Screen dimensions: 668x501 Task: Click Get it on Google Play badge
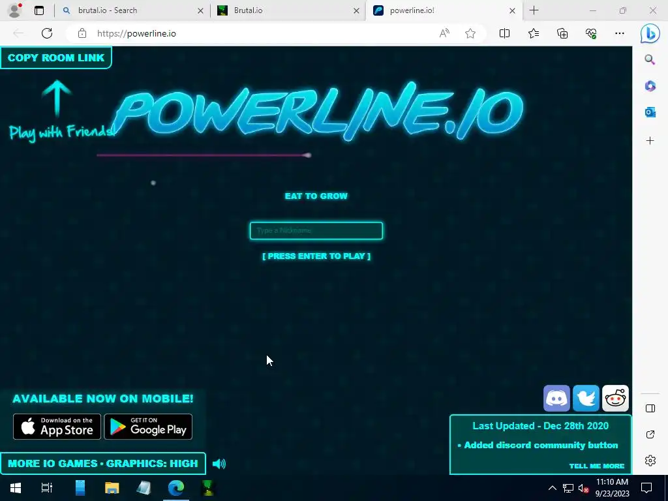(x=148, y=427)
